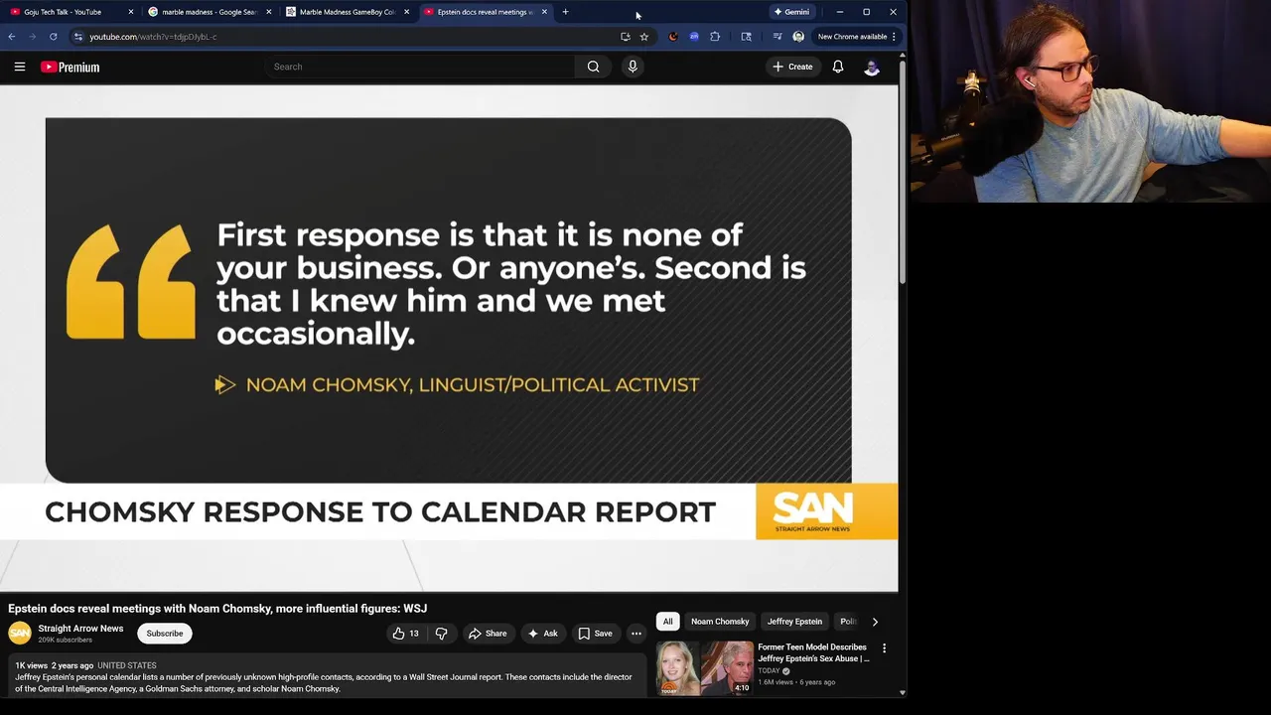Open Former Teen Model Describes video thumbnail
The image size is (1271, 715).
705,667
